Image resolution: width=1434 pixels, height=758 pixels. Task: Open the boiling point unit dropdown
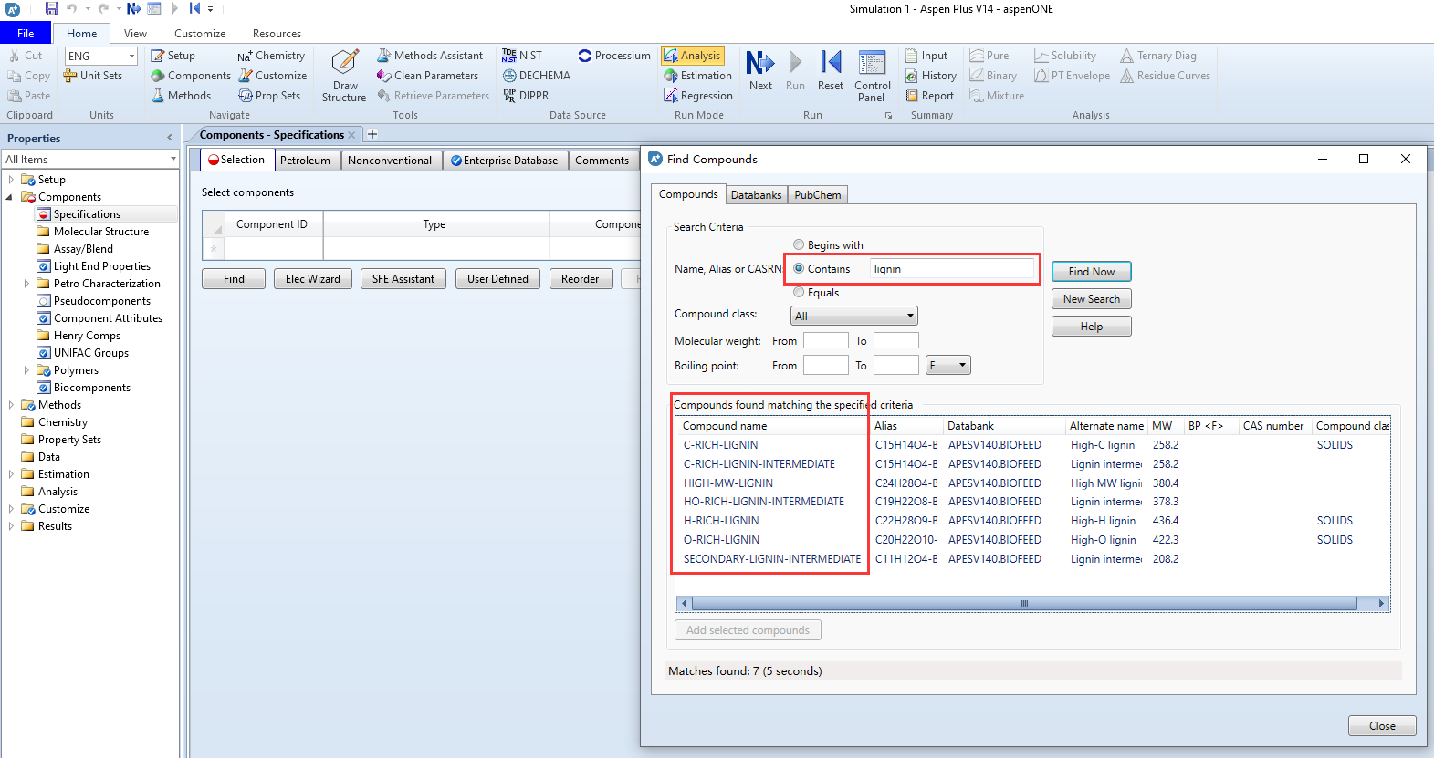click(948, 365)
